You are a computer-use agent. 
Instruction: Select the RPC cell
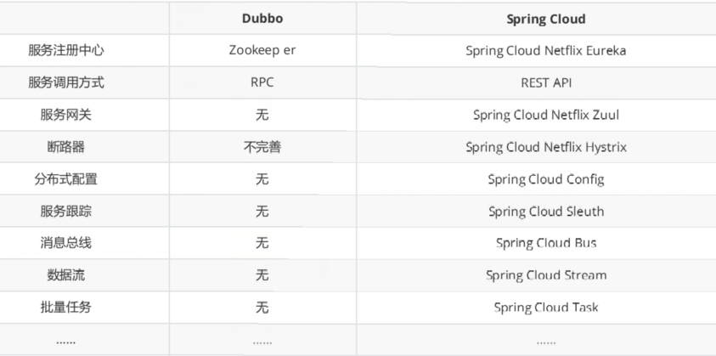[x=262, y=83]
